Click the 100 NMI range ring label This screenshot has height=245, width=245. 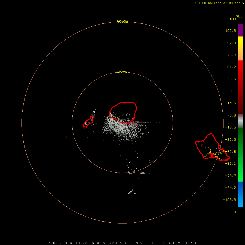(x=122, y=22)
